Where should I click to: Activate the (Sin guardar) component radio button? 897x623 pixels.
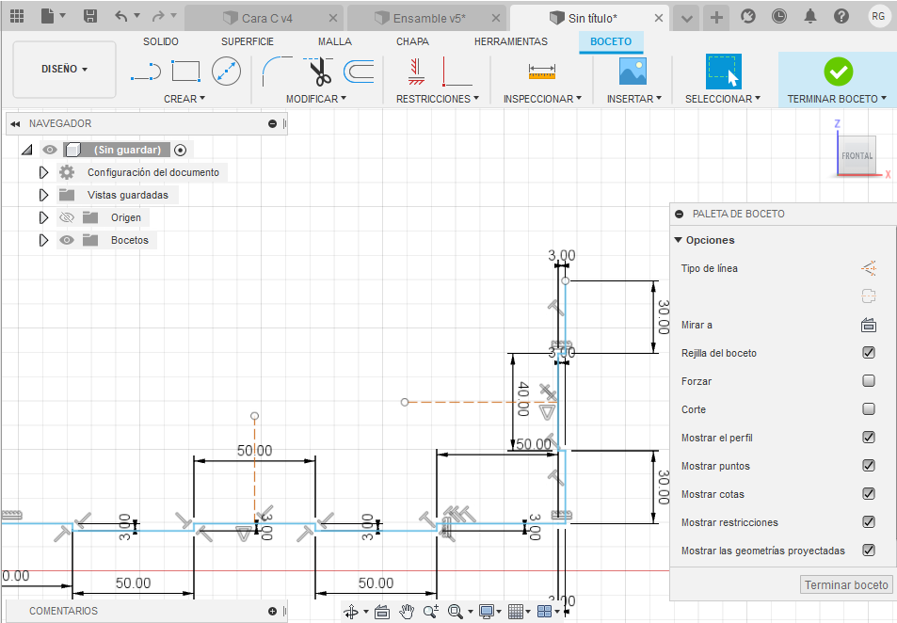180,151
